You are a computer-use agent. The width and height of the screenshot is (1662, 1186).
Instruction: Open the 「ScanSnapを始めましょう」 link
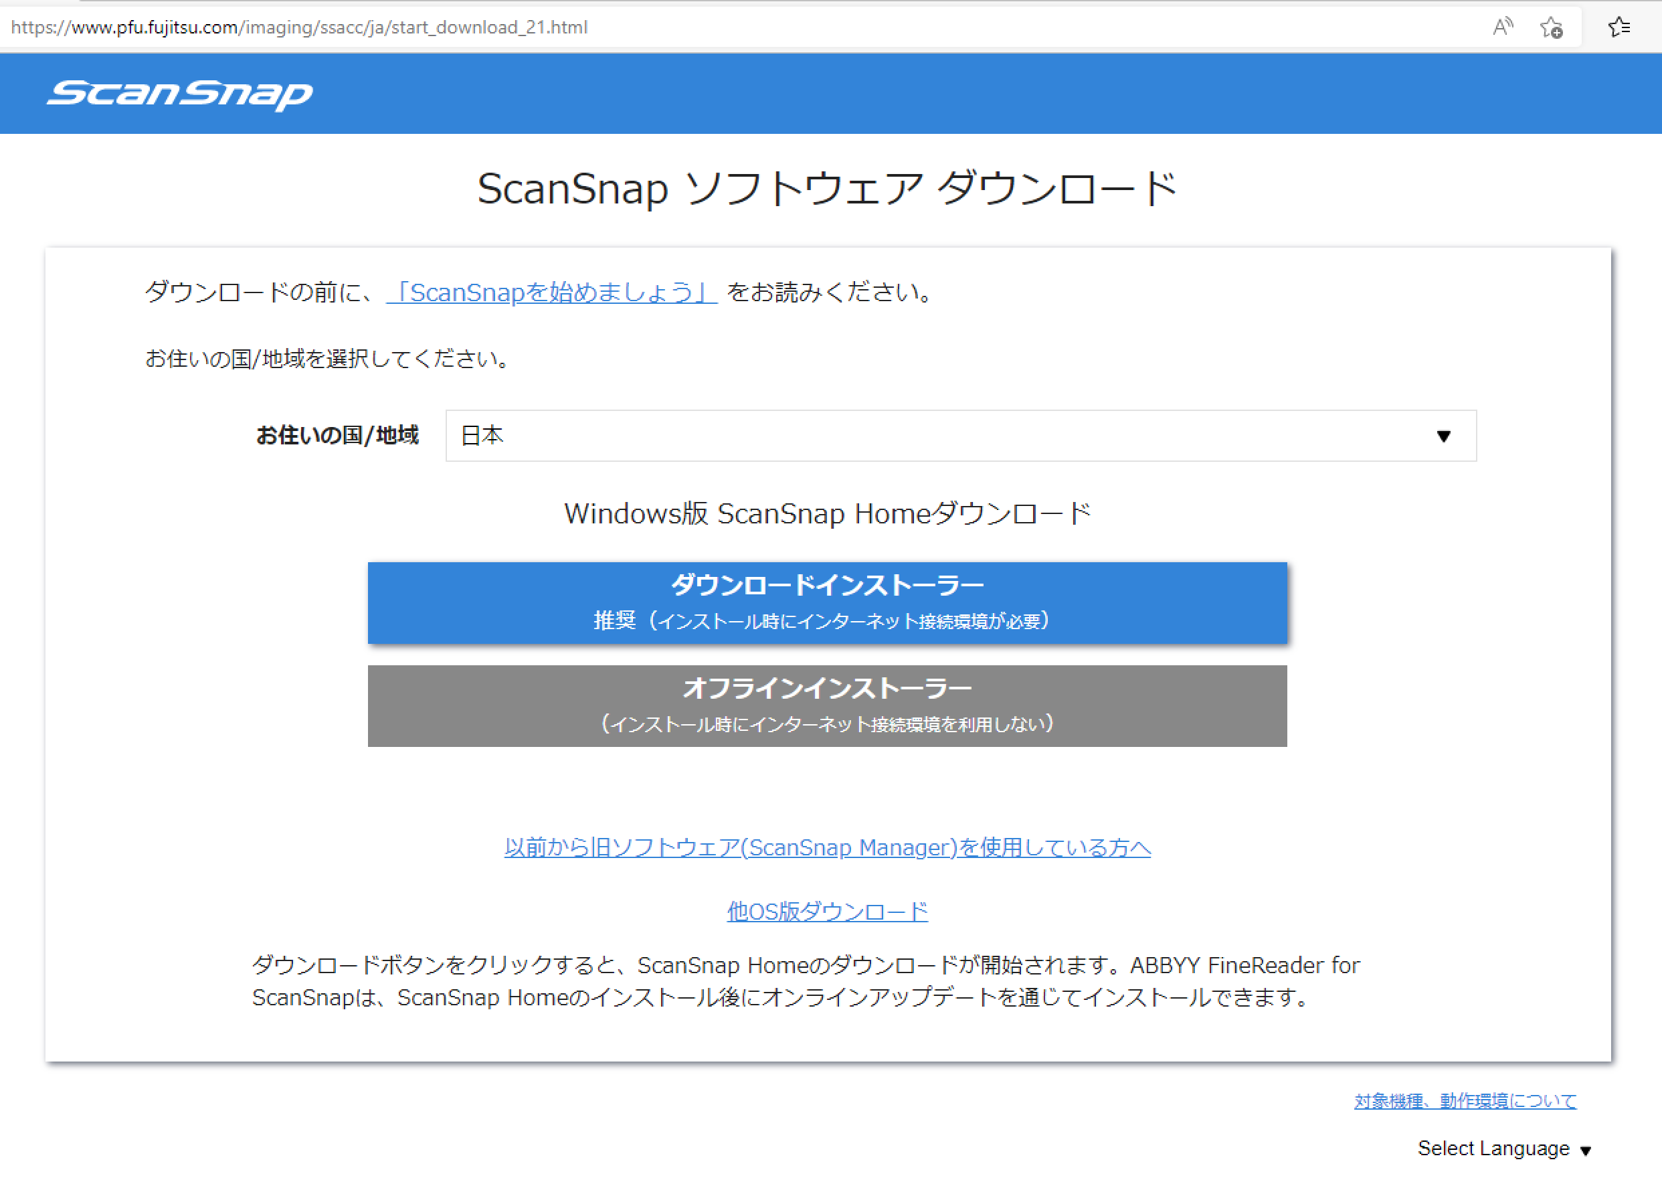[552, 292]
